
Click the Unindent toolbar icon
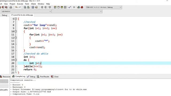point(45,7)
